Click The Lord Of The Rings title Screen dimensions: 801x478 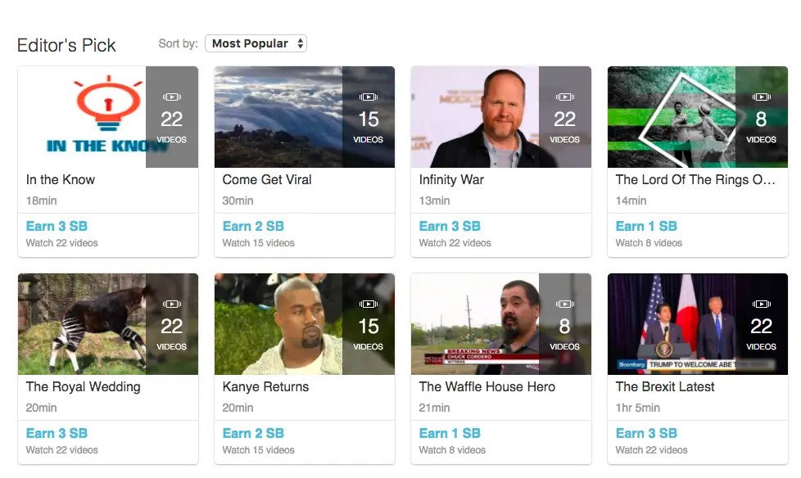tap(695, 180)
